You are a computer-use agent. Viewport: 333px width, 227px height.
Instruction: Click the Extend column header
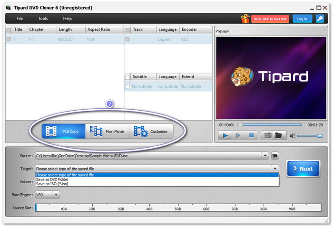click(196, 76)
